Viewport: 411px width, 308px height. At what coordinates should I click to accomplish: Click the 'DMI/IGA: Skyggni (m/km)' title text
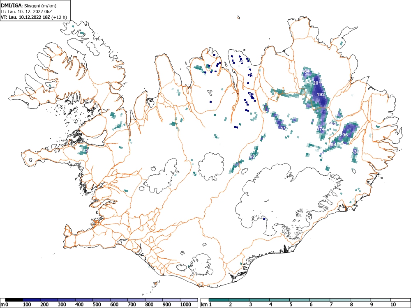pos(29,6)
